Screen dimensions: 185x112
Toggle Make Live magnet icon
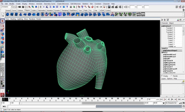tap(92, 7)
